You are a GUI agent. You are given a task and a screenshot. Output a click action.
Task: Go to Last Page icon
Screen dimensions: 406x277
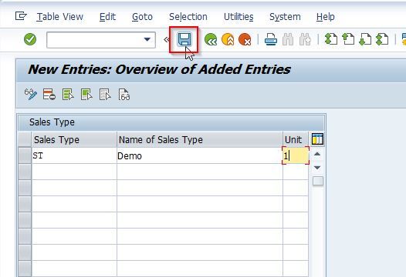point(382,39)
